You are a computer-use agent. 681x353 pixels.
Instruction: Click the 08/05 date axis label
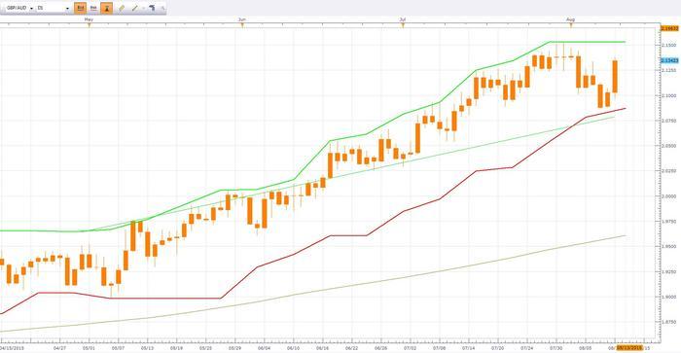pyautogui.click(x=586, y=348)
